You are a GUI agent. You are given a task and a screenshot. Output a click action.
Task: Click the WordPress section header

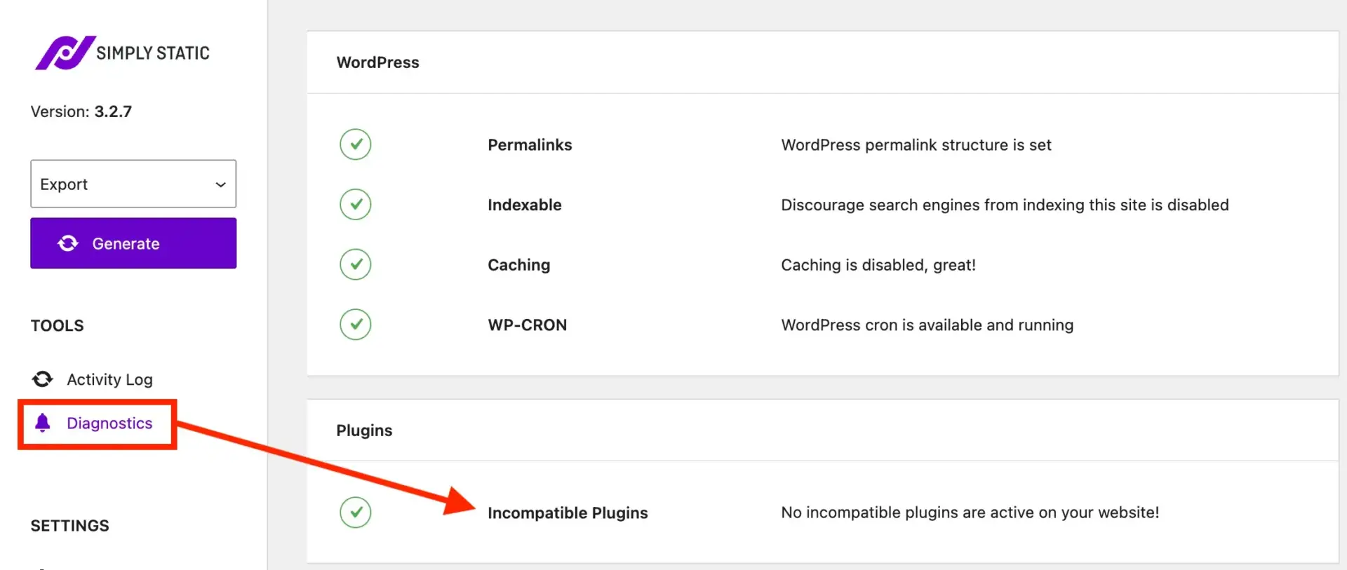click(x=377, y=62)
